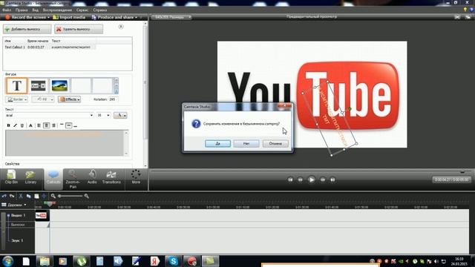Select the YouTube clip on the video track
This screenshot has height=267, width=475.
(x=42, y=215)
